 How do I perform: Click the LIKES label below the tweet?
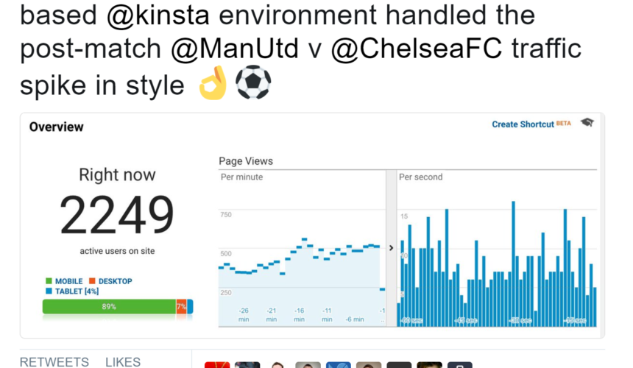123,362
